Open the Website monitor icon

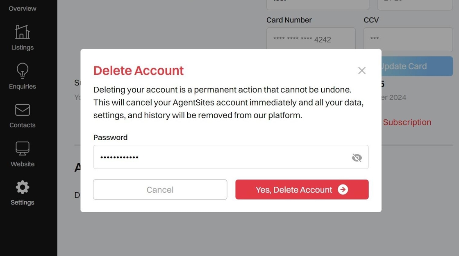[23, 148]
